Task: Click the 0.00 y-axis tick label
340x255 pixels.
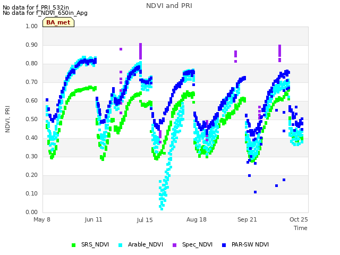Action: click(x=32, y=212)
